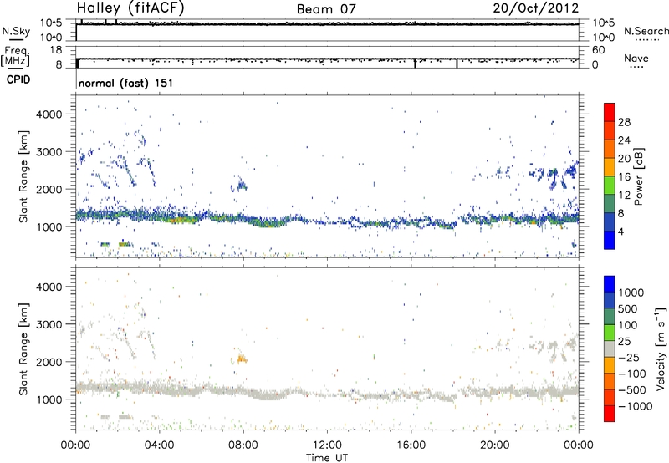
Task: Click the date "20/Oct/2012"
Action: [536, 8]
